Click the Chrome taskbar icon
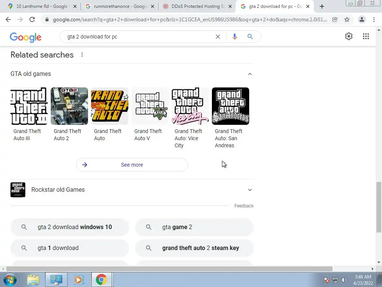 pos(101,280)
